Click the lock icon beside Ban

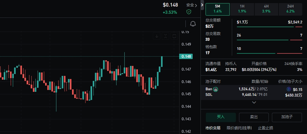pyautogui.click(x=216, y=89)
